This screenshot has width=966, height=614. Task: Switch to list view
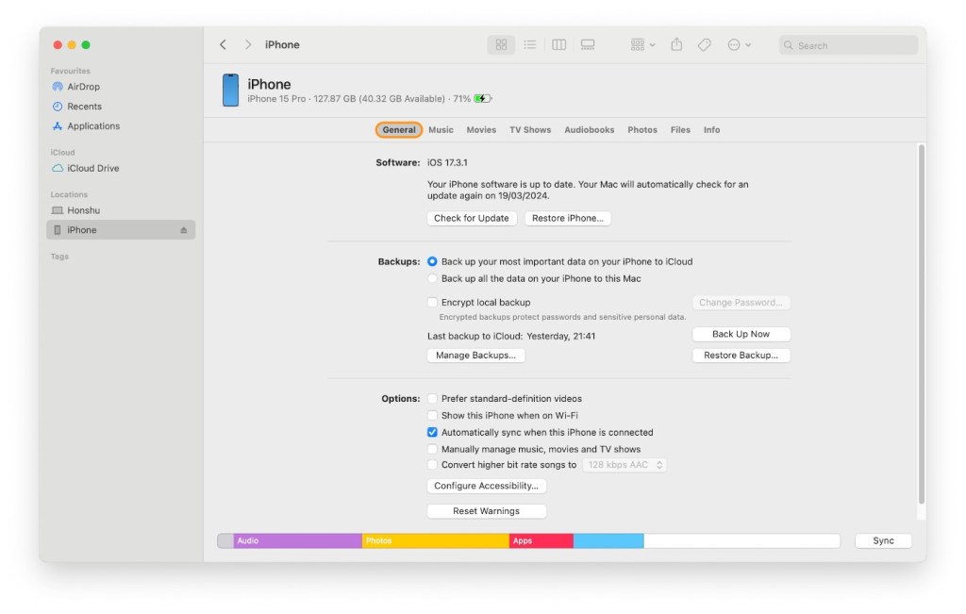(x=530, y=44)
